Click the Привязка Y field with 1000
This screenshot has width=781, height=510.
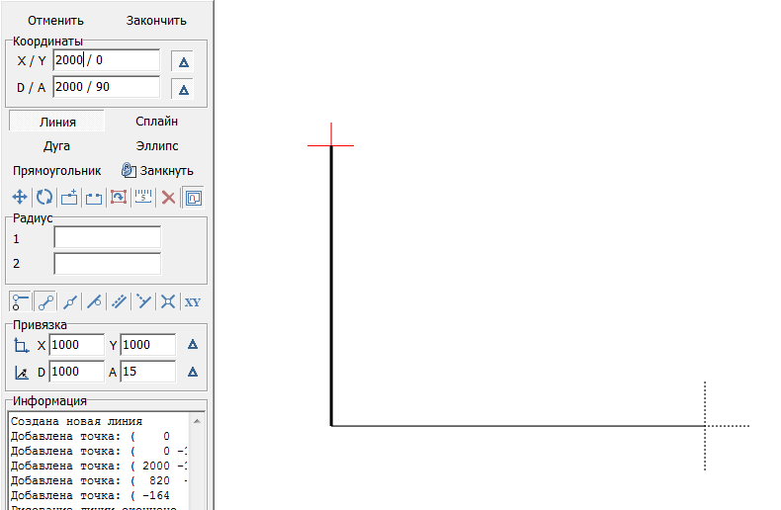pyautogui.click(x=148, y=345)
